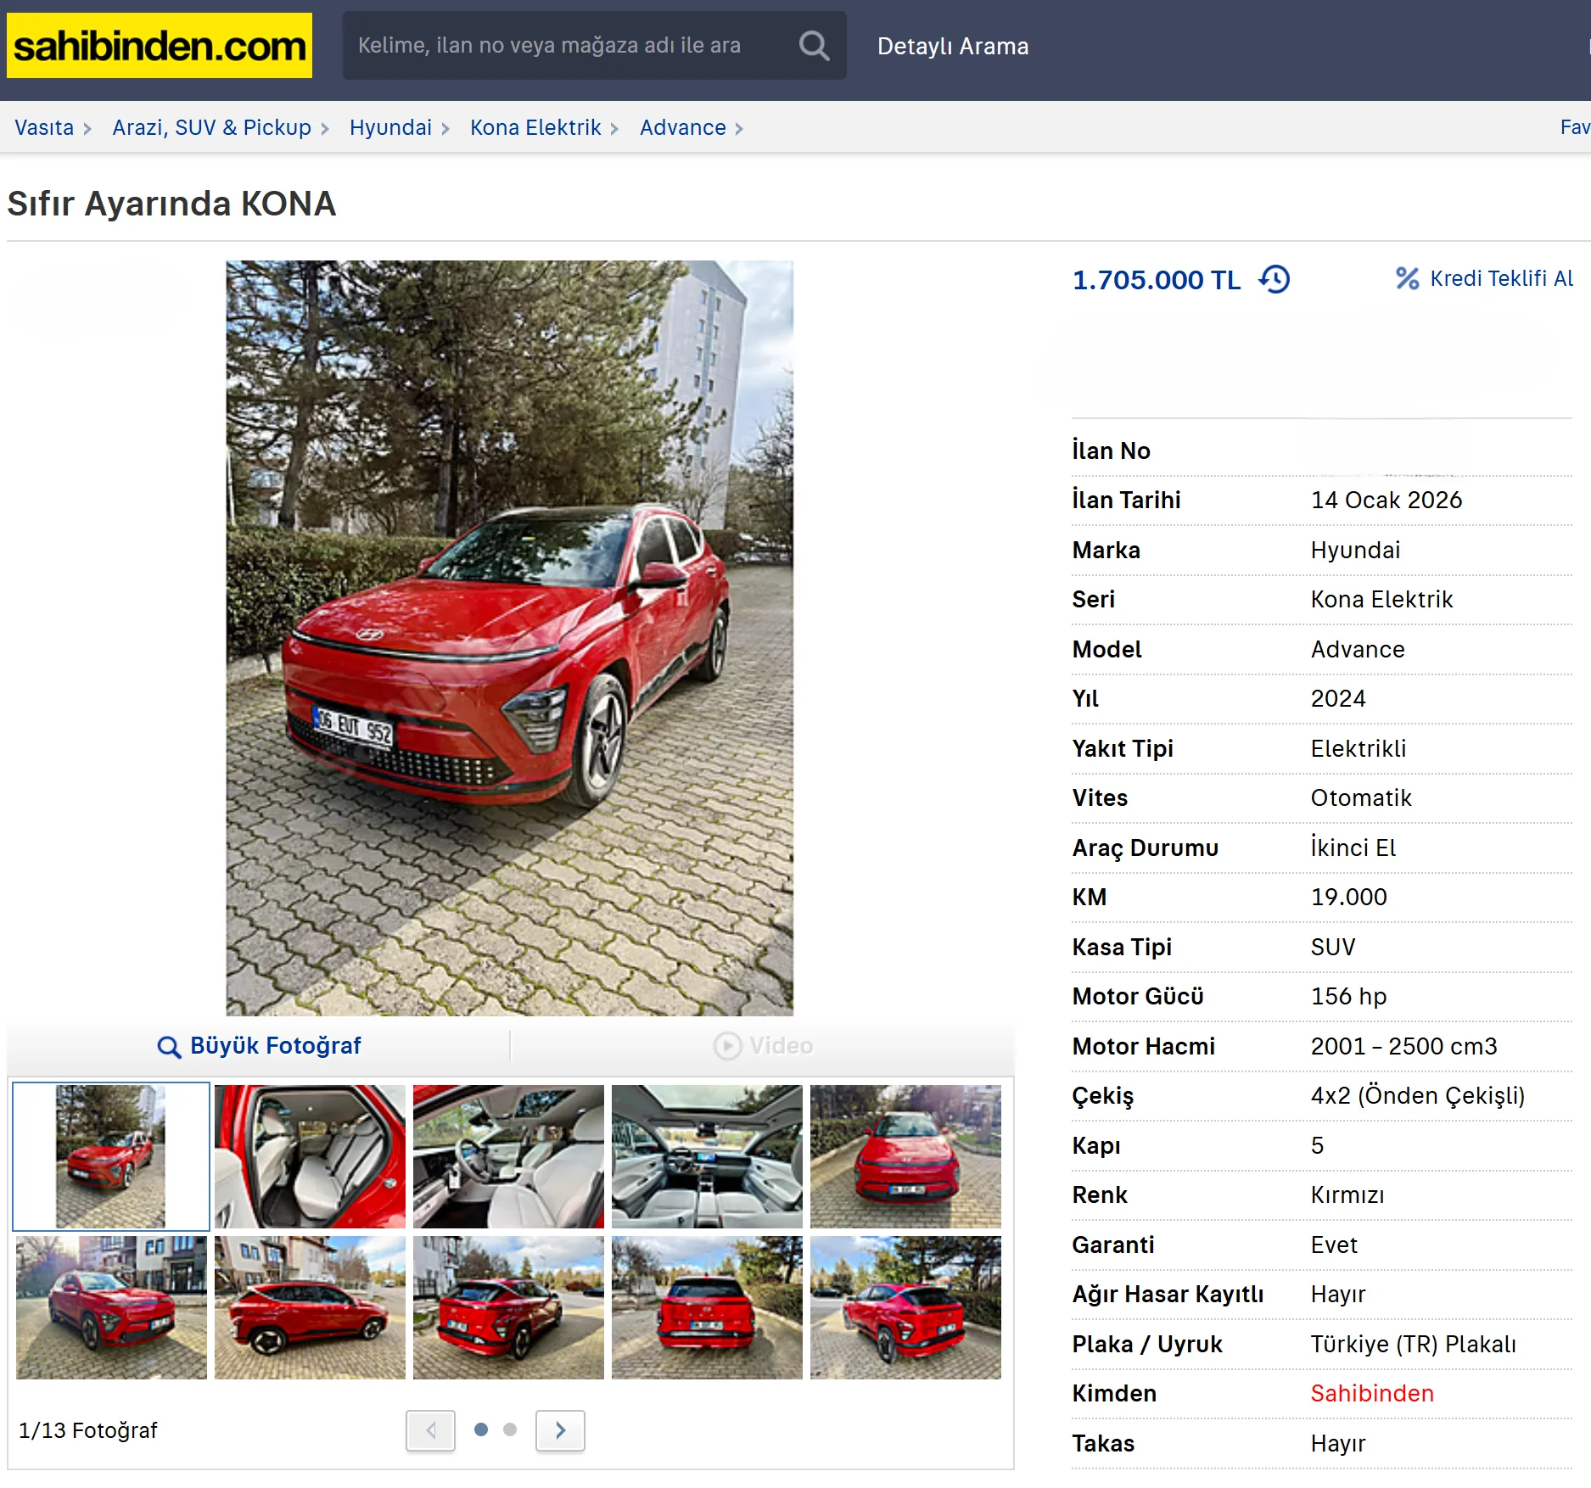
Task: Navigate to Hyundai breadcrumb
Action: [390, 128]
